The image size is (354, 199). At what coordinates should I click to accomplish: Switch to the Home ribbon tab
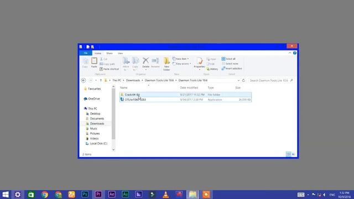98,53
